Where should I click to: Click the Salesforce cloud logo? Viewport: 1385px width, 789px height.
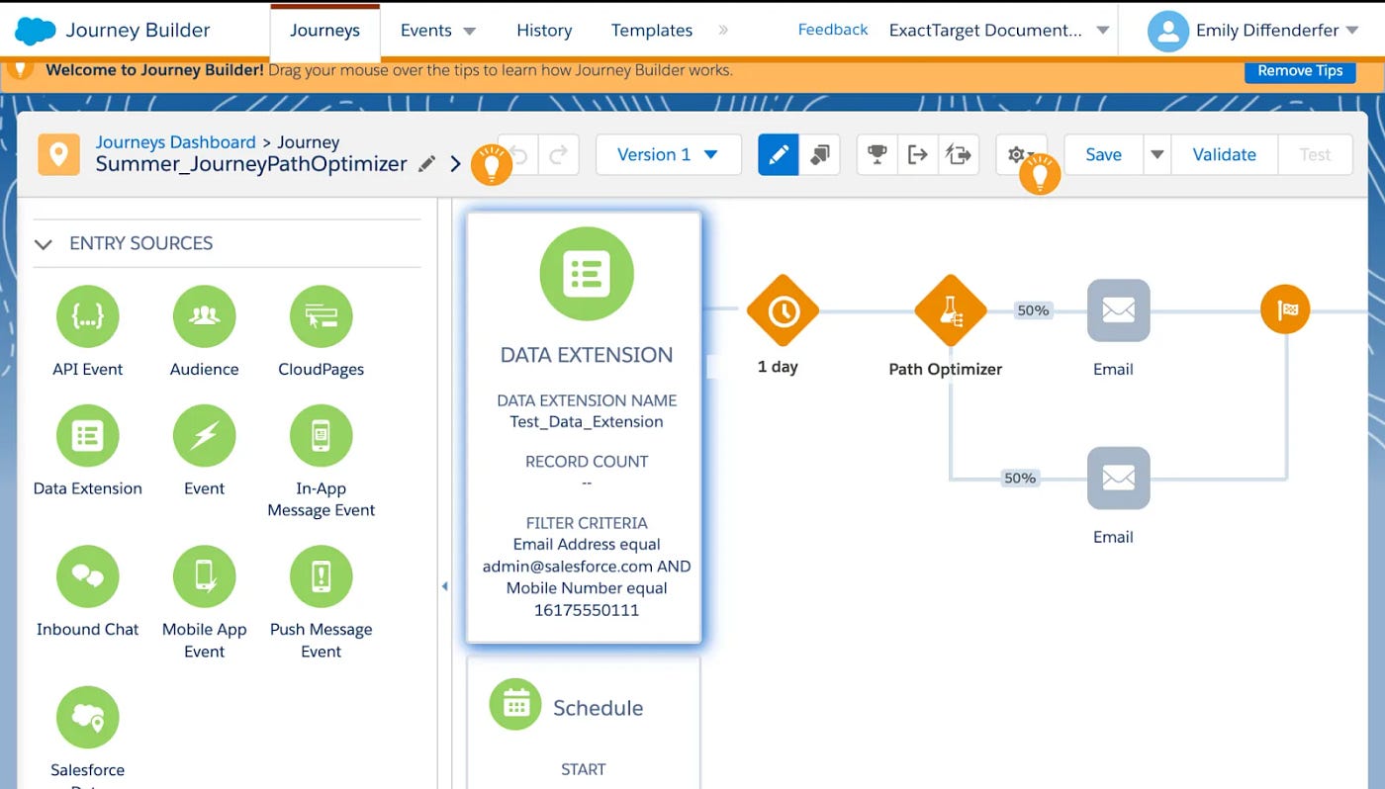(36, 31)
